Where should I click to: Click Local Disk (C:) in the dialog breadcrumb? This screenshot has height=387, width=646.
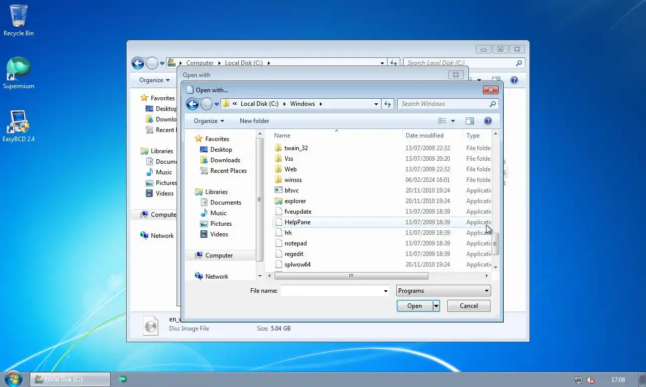point(259,104)
